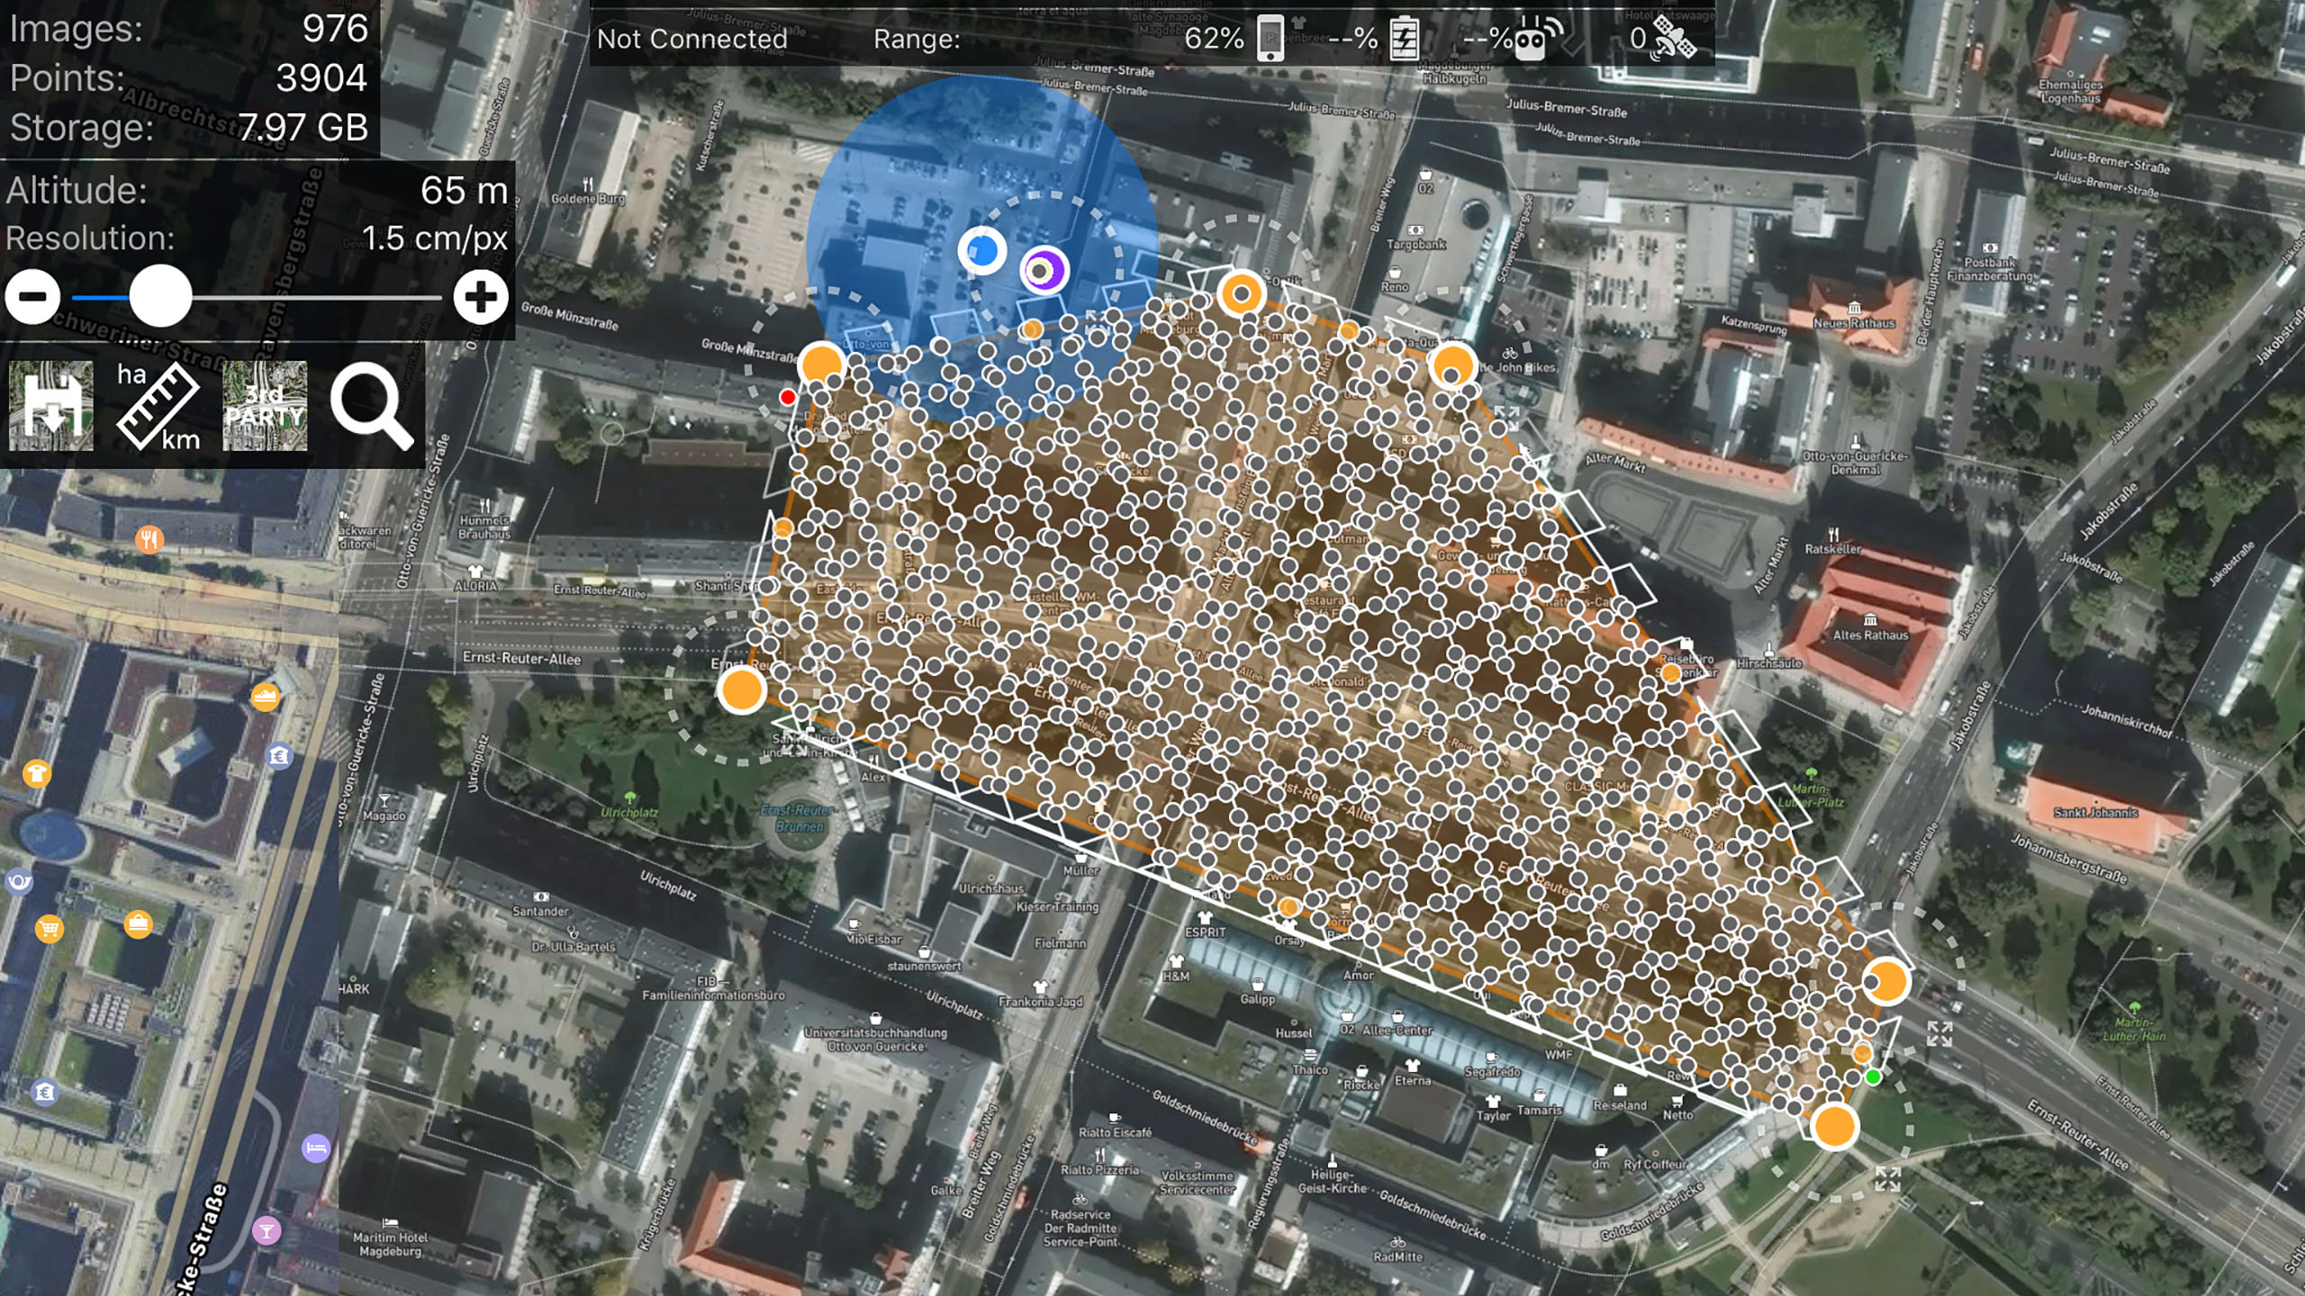Tap the orange restaurant POI icon
2305x1296 pixels.
(x=149, y=539)
